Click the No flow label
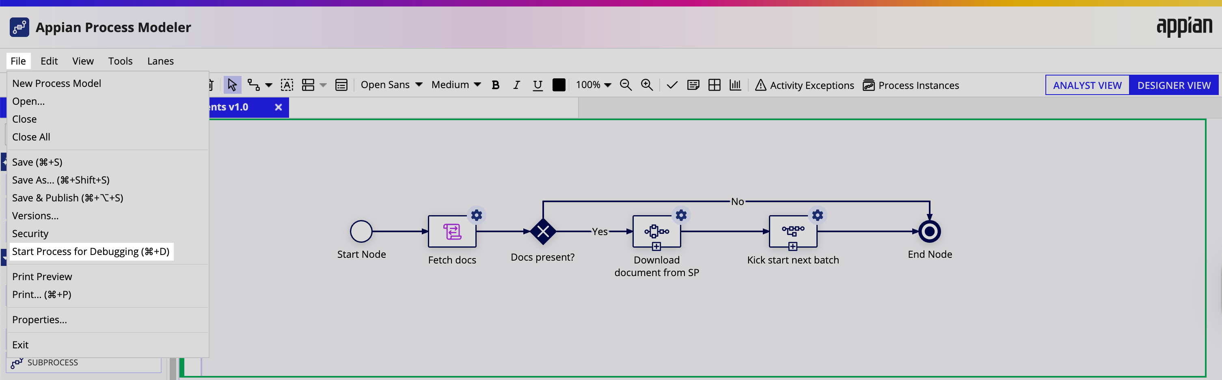The width and height of the screenshot is (1222, 380). click(737, 202)
